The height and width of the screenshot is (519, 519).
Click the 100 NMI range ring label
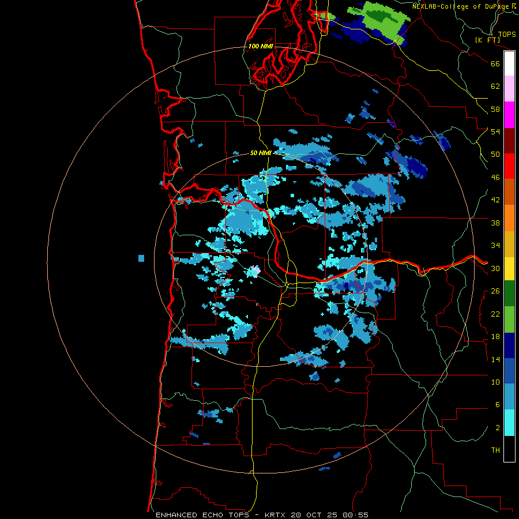pyautogui.click(x=261, y=46)
